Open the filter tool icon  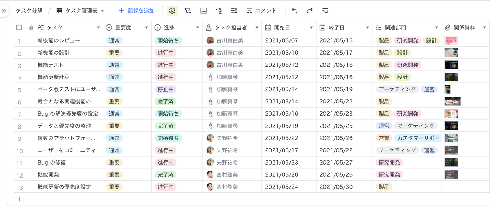tap(188, 11)
